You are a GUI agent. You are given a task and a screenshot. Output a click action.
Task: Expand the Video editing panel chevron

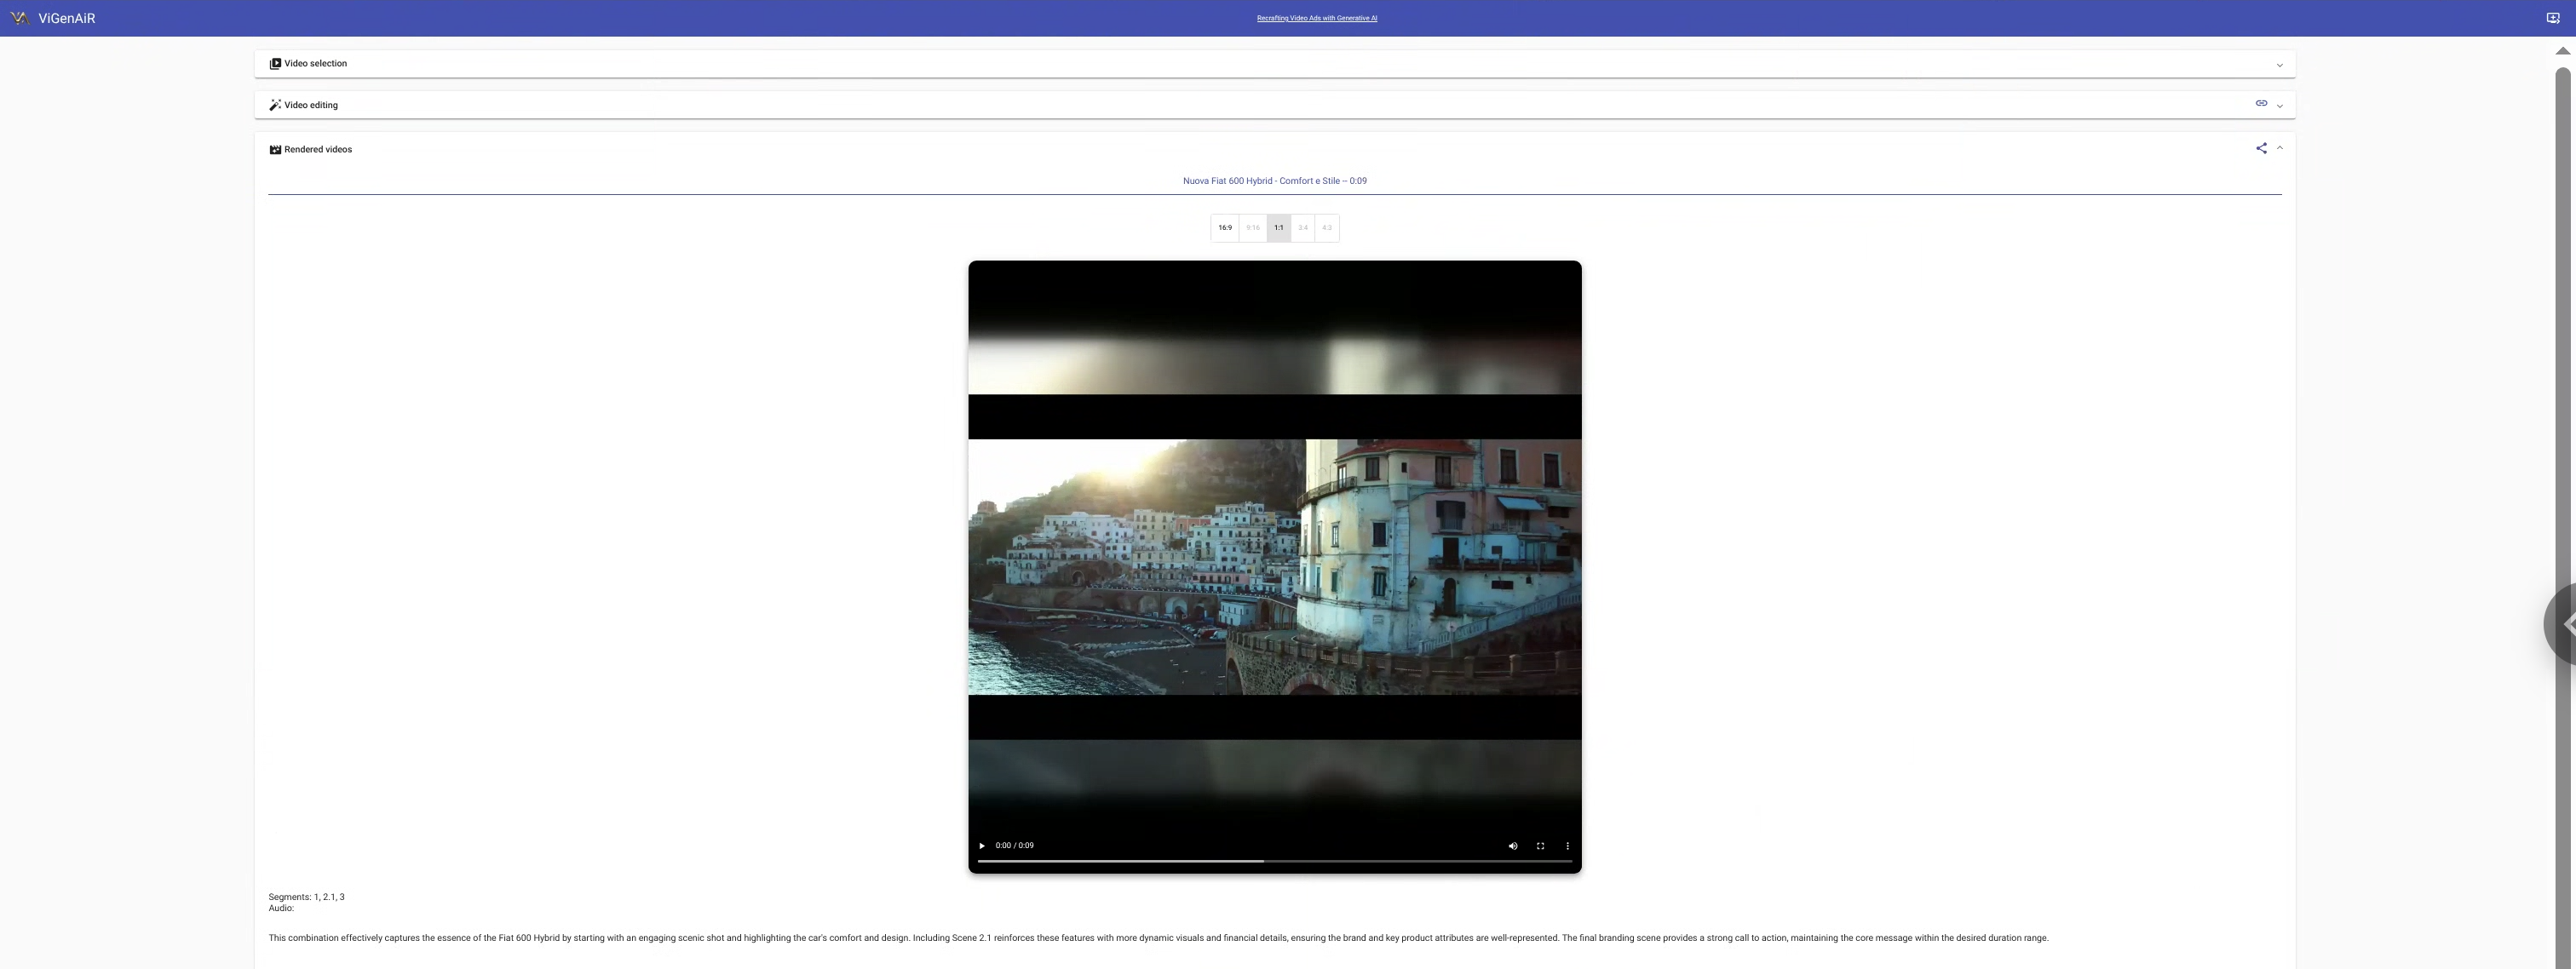[x=2279, y=106]
